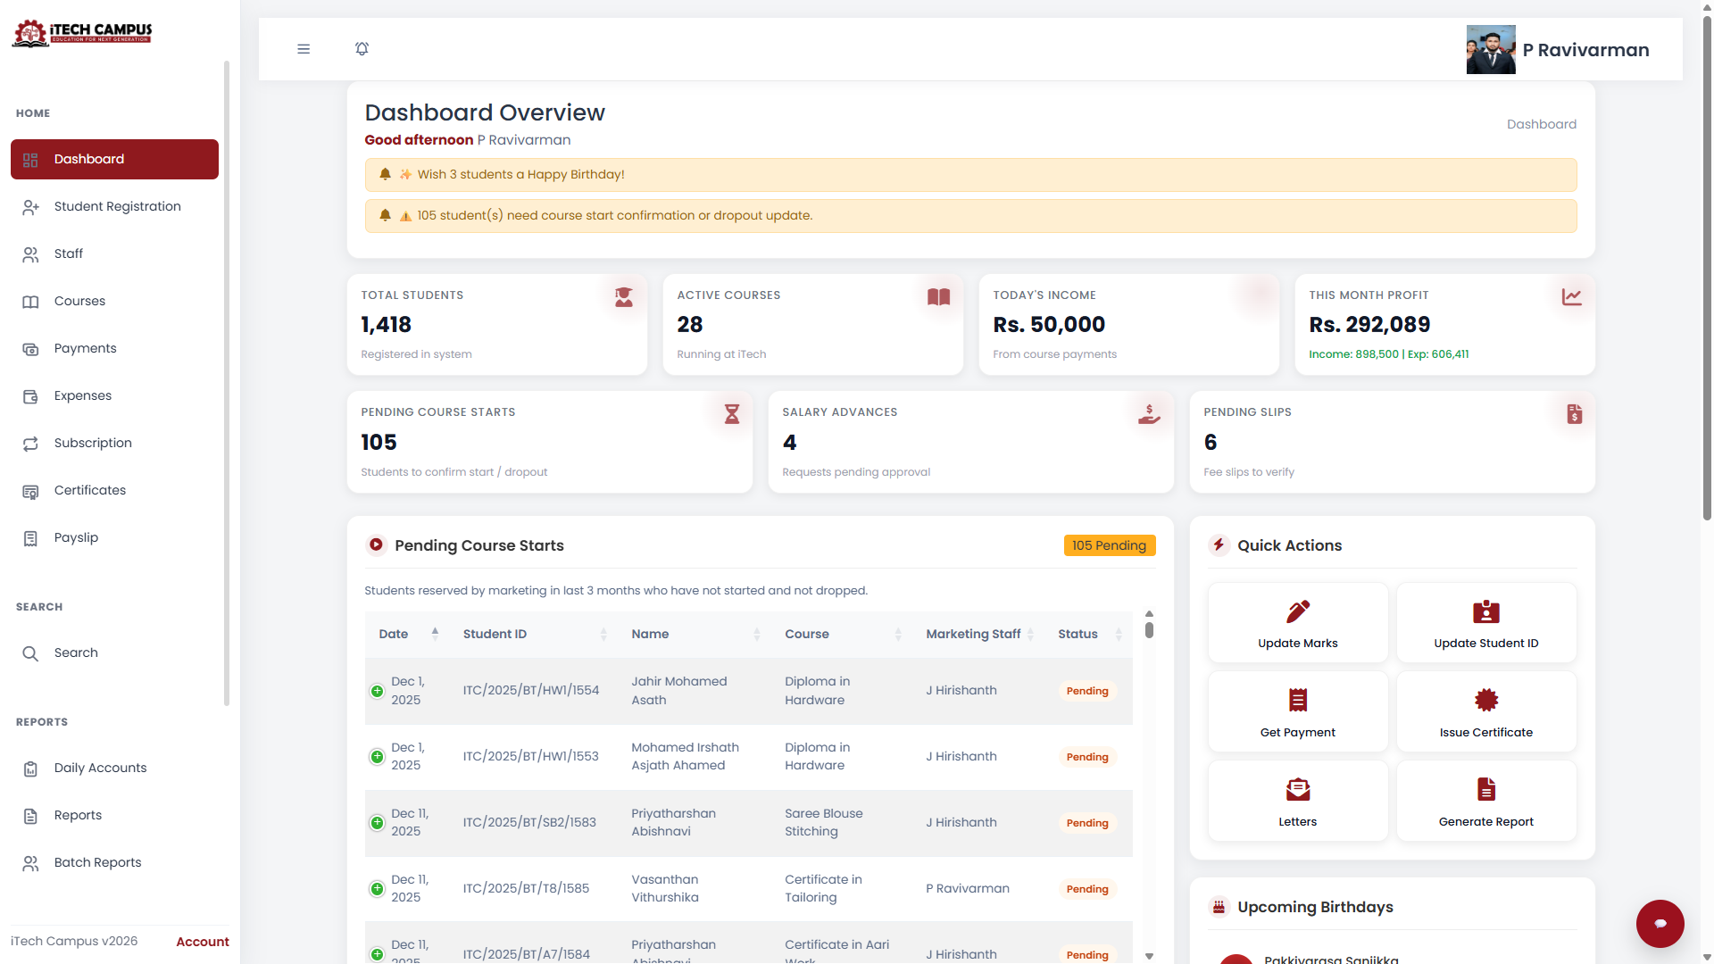The width and height of the screenshot is (1714, 964).
Task: Expand row for ITC/2025/BT/SB2/1583
Action: [377, 822]
